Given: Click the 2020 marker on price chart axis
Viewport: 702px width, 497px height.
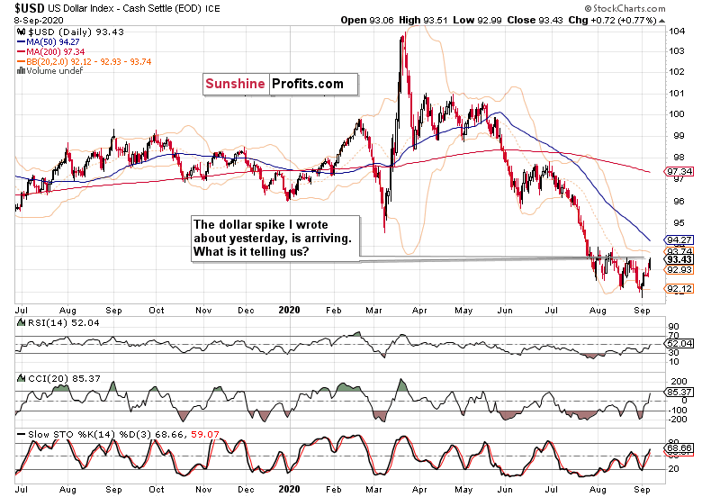Looking at the screenshot, I should tap(289, 310).
